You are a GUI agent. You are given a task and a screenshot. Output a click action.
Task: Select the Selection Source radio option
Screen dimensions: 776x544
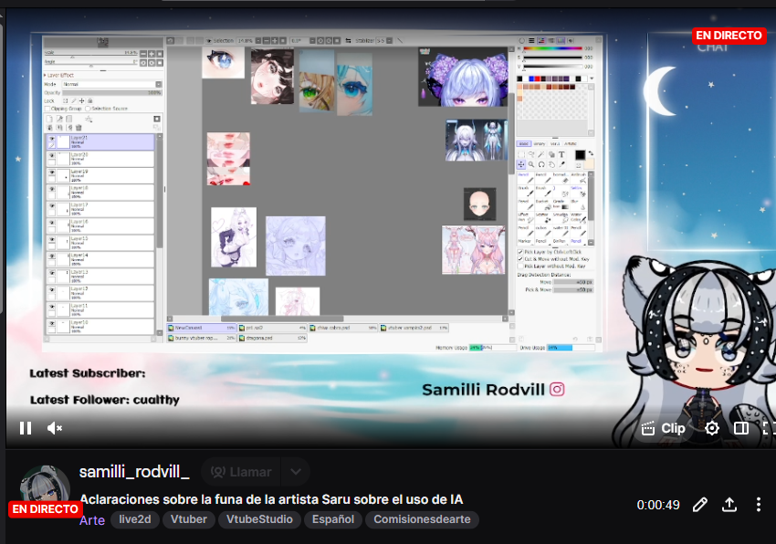point(88,109)
